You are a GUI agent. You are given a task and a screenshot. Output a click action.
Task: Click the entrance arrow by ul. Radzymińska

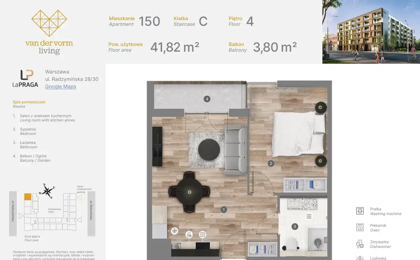click(21, 216)
